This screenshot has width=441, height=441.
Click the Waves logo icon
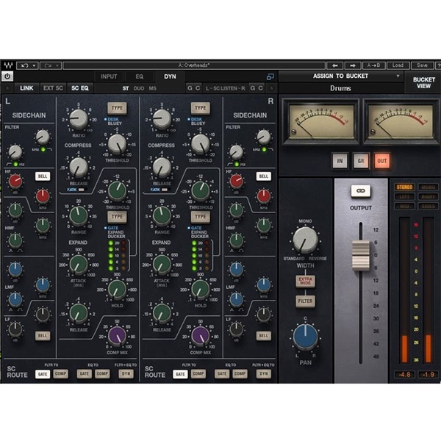8,66
